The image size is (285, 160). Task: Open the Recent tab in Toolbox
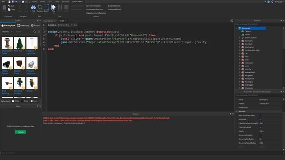point(36,25)
